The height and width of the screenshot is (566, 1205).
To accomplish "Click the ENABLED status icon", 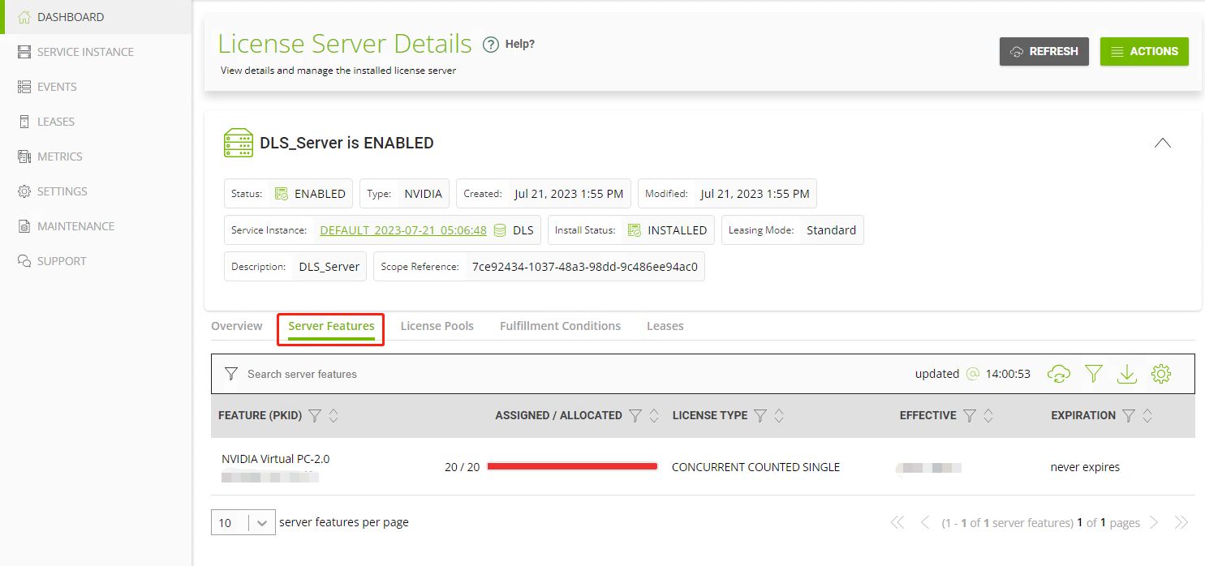I will pos(282,194).
